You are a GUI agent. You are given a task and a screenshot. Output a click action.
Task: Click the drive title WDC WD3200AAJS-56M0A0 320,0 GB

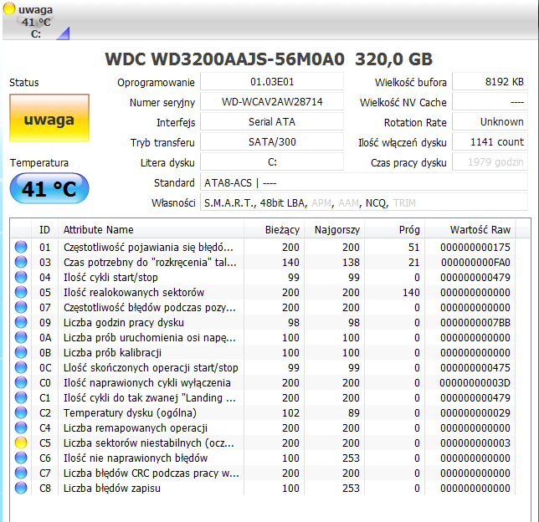[269, 59]
